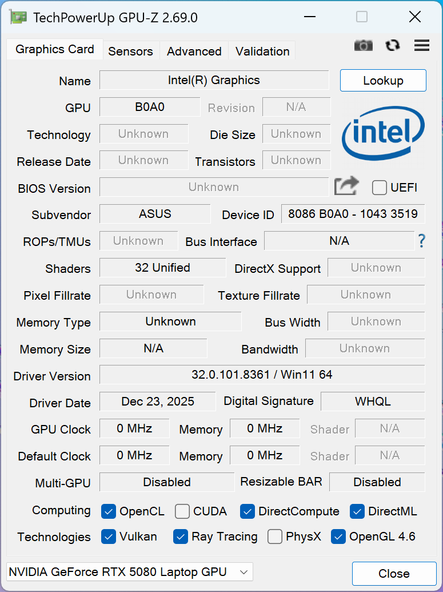Click the Digital Signature WHQL field
The image size is (443, 592).
(x=373, y=402)
